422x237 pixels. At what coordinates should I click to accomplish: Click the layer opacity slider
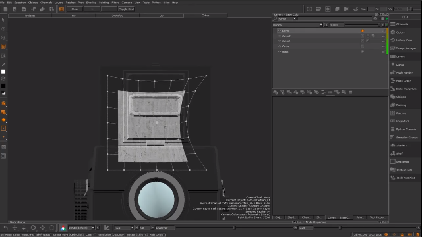click(362, 25)
